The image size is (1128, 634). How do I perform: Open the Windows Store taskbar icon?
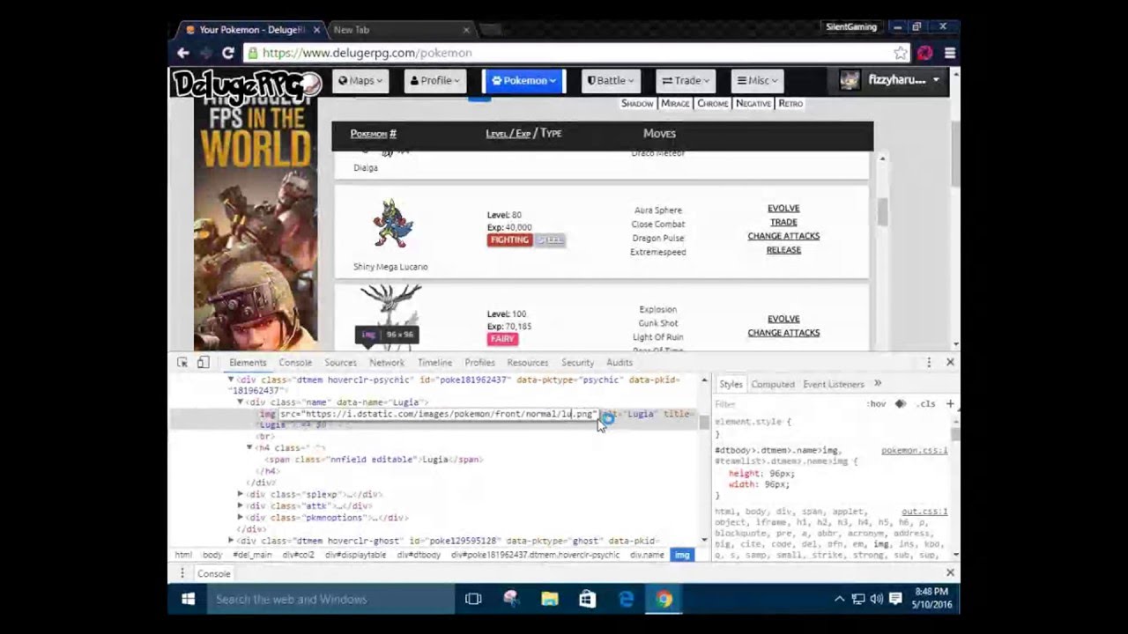click(587, 599)
